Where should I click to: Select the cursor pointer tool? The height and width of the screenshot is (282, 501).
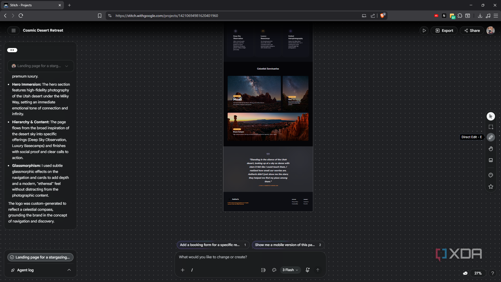[491, 116]
